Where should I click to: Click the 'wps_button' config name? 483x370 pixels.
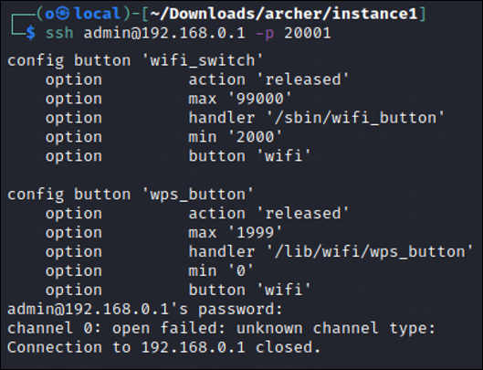(198, 195)
